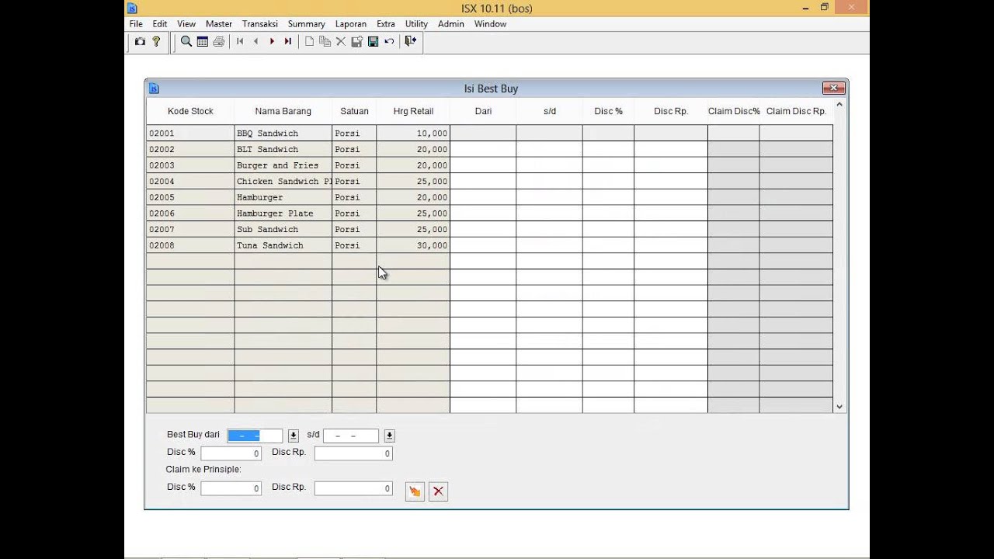Jump to last record toolbar icon
The height and width of the screenshot is (559, 994).
[288, 41]
